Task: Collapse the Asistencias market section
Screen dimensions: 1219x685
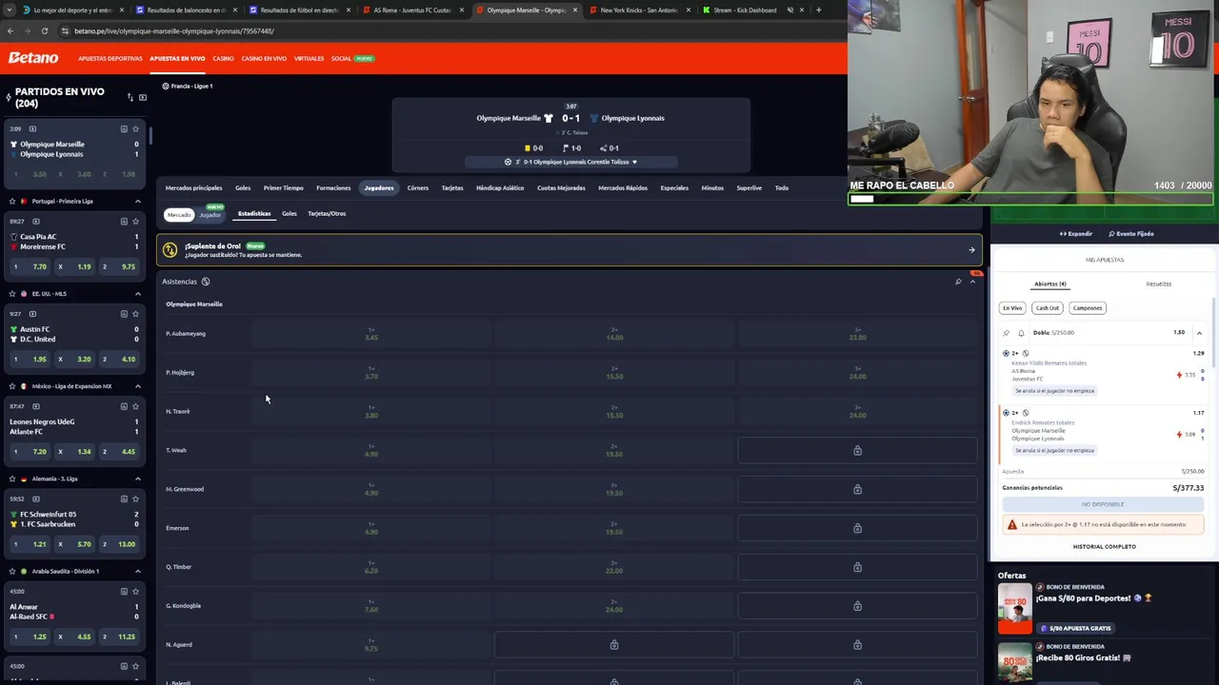Action: tap(972, 282)
